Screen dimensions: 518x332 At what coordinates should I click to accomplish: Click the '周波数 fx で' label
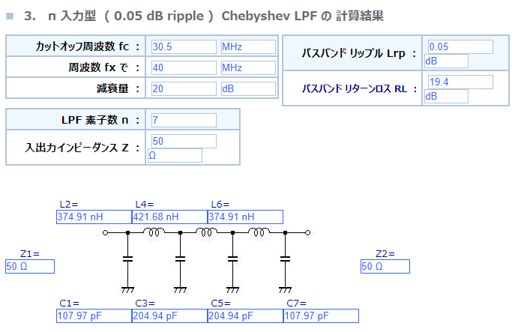[x=104, y=67]
